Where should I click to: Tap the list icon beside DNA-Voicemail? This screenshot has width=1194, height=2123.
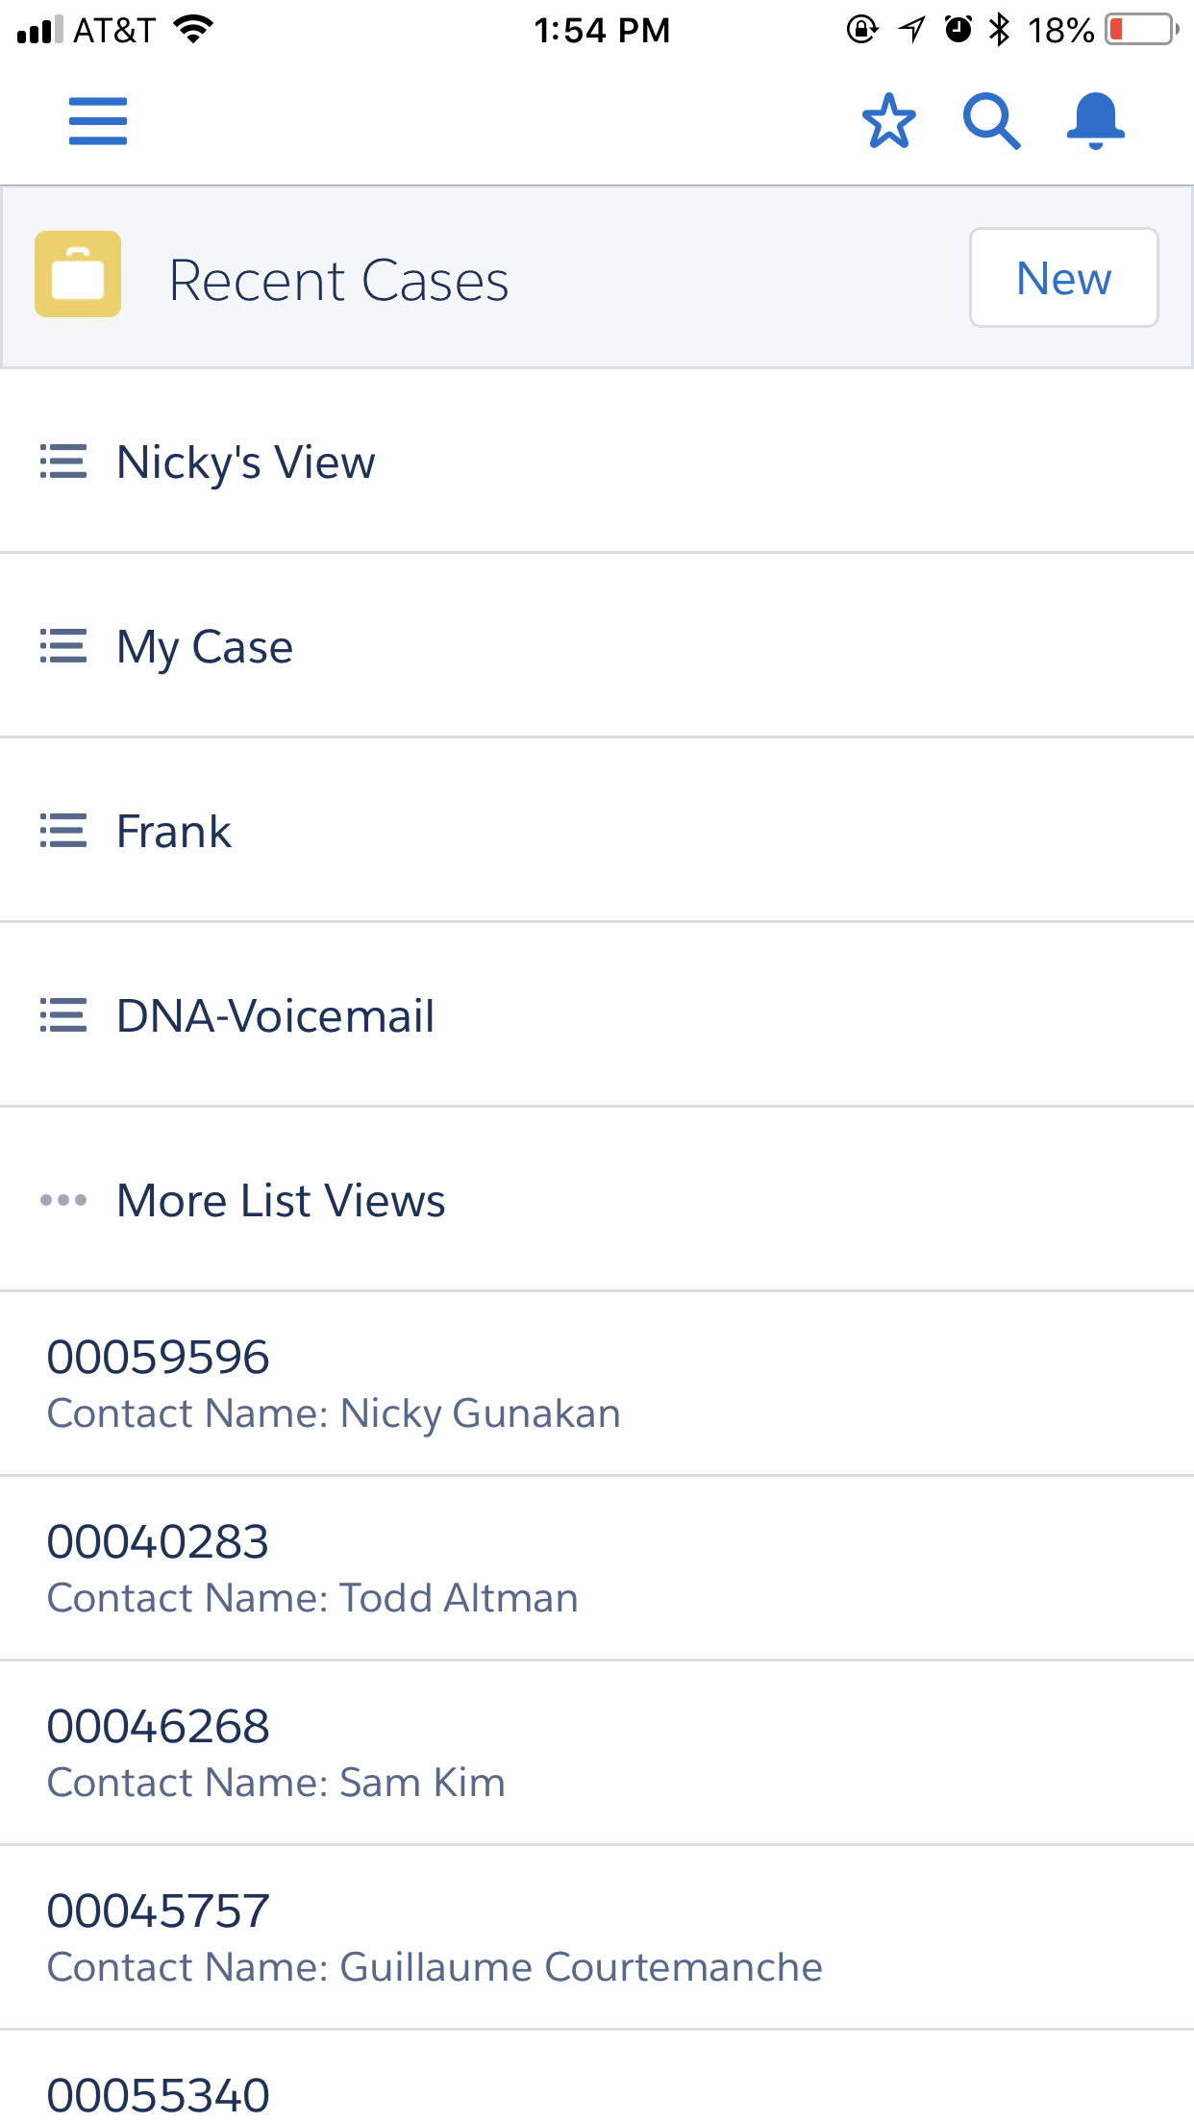click(63, 1015)
